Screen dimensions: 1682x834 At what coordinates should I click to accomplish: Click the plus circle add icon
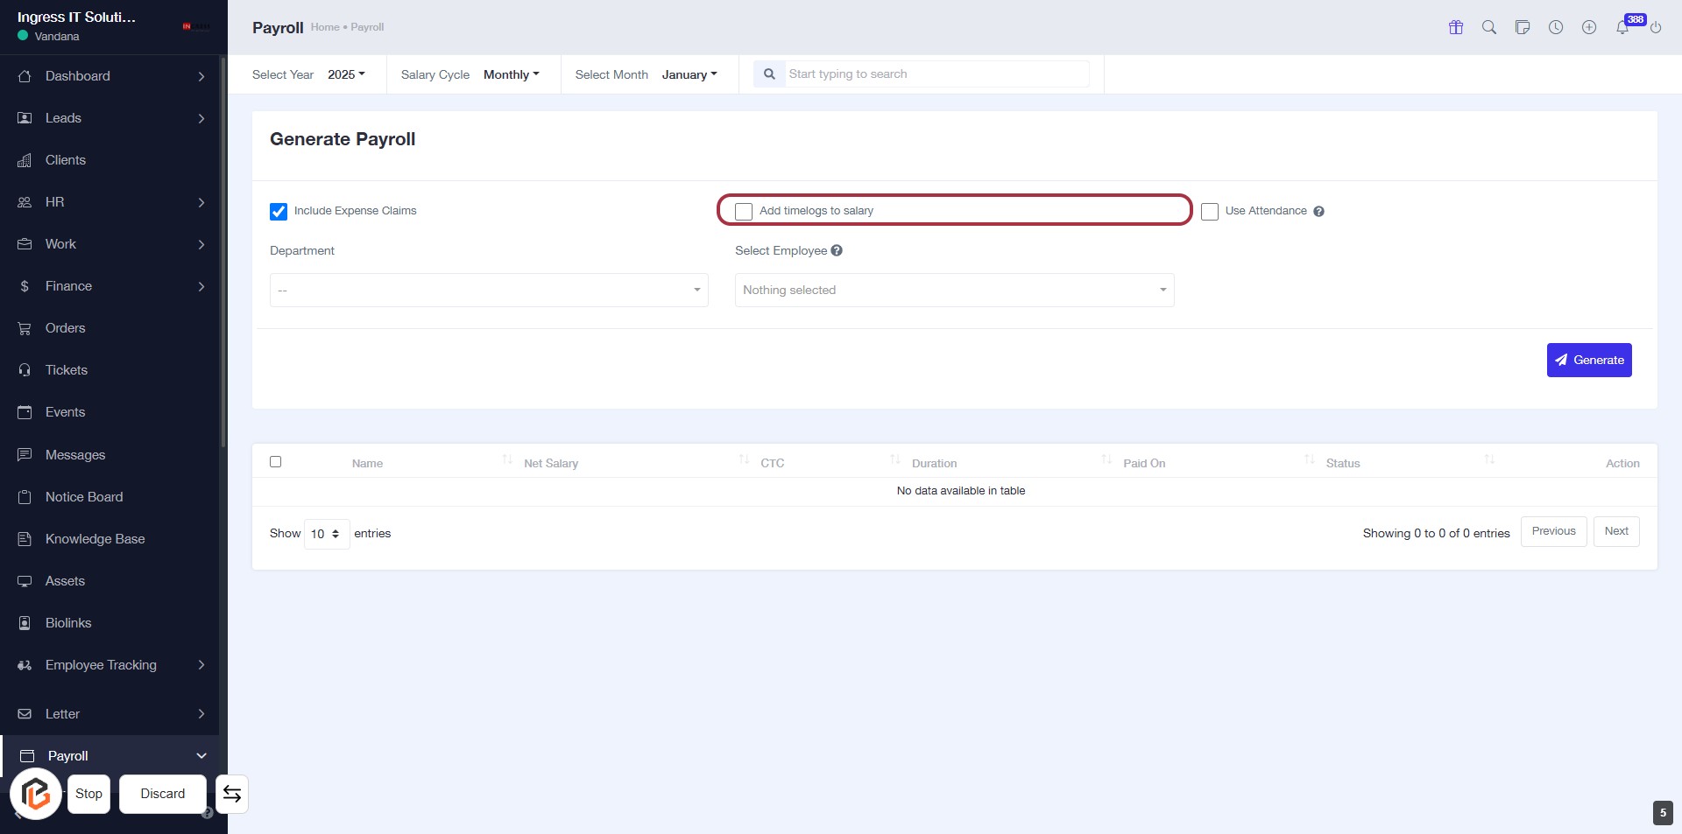click(1589, 27)
